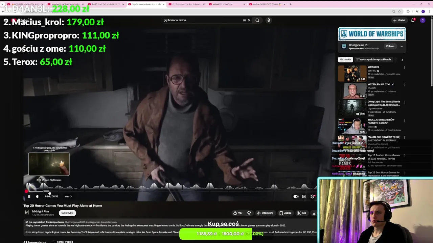Open Top 10 Scariest Horror Games title

coord(384,157)
